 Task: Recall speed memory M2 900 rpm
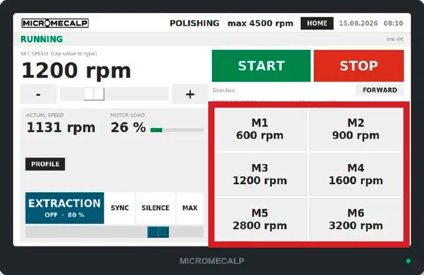(356, 129)
